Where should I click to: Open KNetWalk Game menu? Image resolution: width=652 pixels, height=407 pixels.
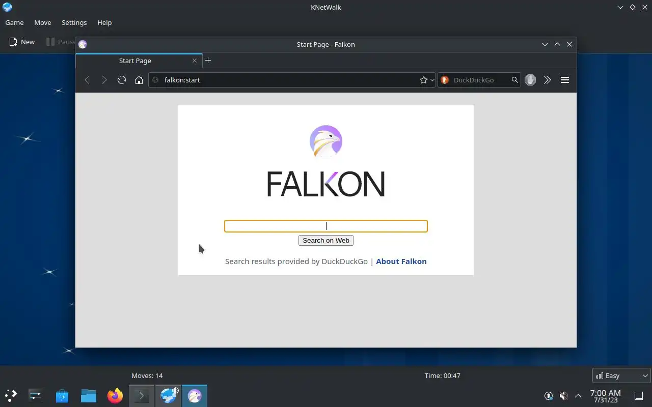click(14, 22)
